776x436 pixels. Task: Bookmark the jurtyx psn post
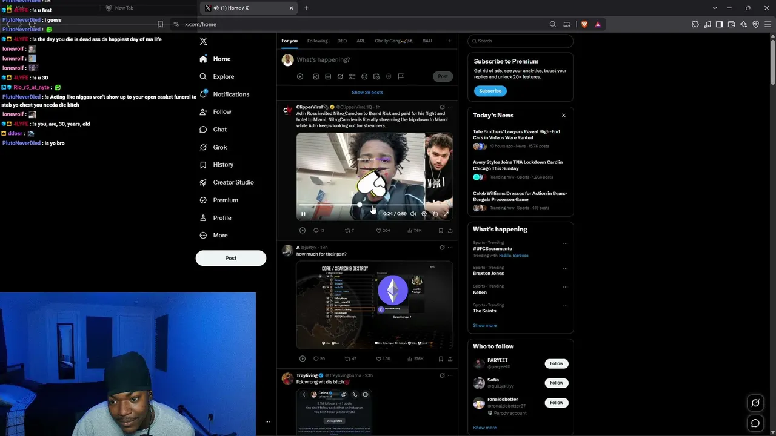(441, 359)
